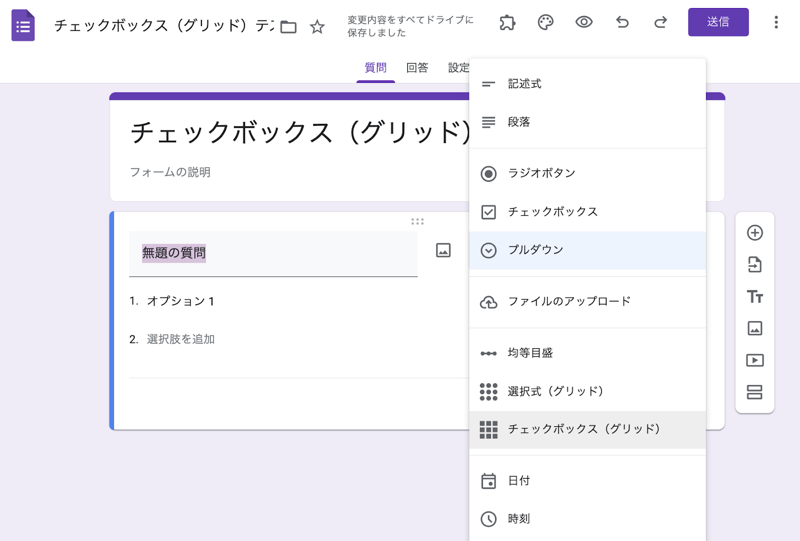This screenshot has height=541, width=800.
Task: Choose 日付 question type
Action: tap(587, 481)
